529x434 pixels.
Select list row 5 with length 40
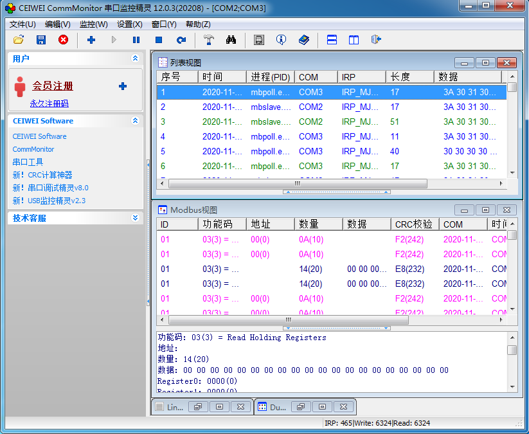pos(332,151)
